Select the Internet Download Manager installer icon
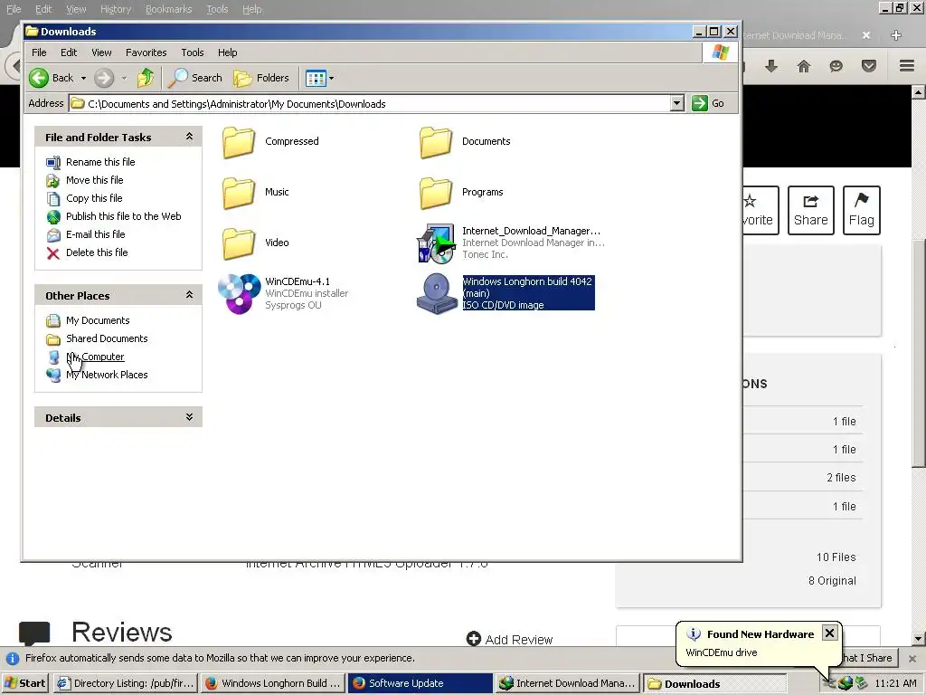 (x=436, y=243)
